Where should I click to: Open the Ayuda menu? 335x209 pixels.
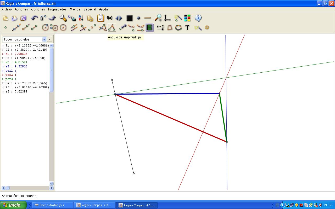point(103,9)
